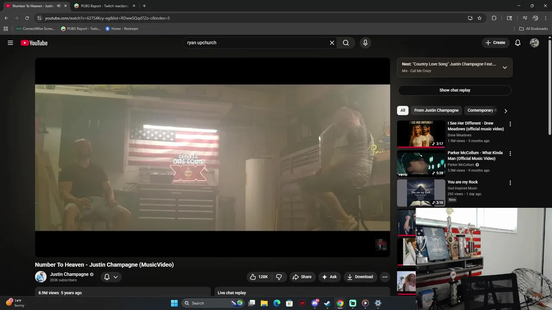Open Chrome three-dot menu
This screenshot has height=310, width=552.
pos(546,18)
